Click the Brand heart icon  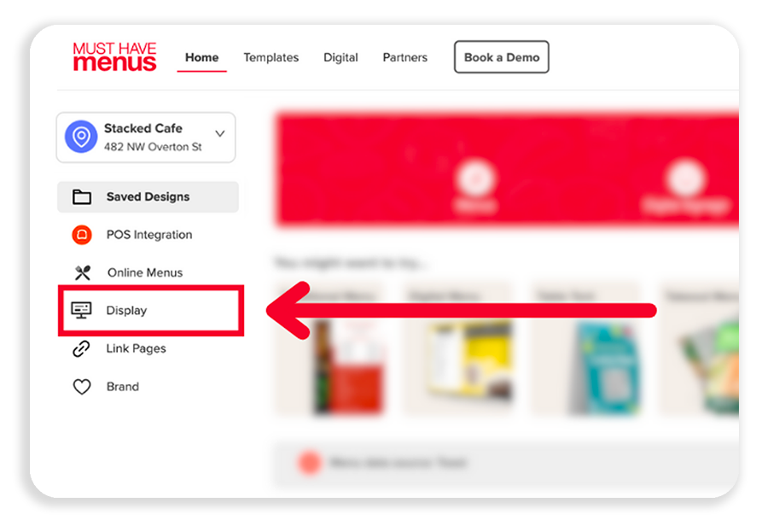[82, 387]
